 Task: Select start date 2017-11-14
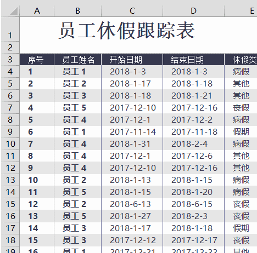pos(132,132)
